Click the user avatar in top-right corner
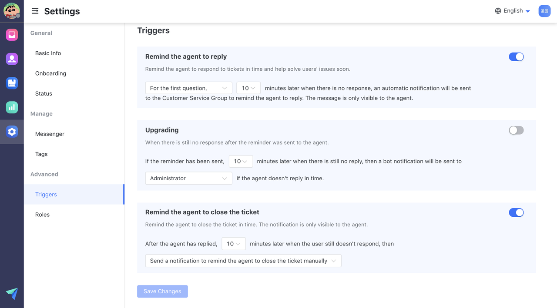 coord(544,11)
